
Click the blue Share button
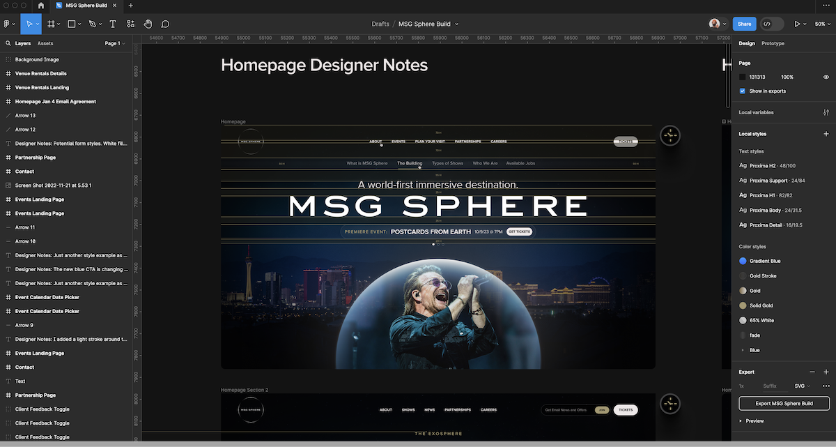click(x=744, y=24)
